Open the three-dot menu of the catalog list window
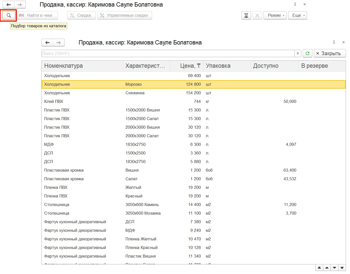This screenshot has width=350, height=274. (334, 42)
